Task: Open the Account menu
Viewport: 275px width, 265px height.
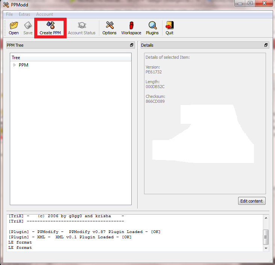Action: click(44, 14)
